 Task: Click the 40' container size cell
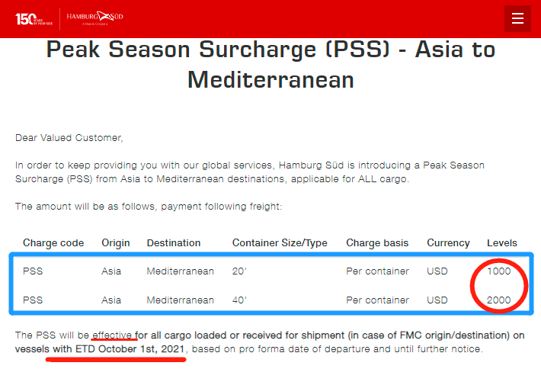[240, 300]
